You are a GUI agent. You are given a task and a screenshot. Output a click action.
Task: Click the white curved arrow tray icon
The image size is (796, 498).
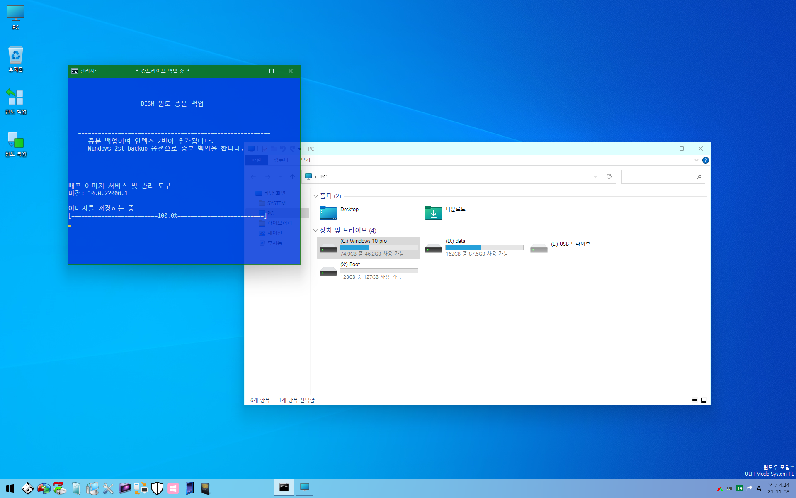(749, 488)
